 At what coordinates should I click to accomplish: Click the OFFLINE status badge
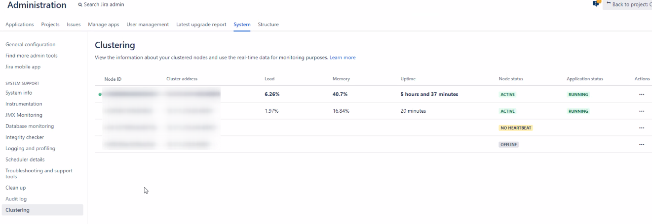tap(509, 145)
